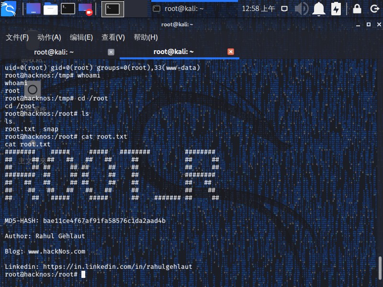Open notifications bell icon

(319, 9)
